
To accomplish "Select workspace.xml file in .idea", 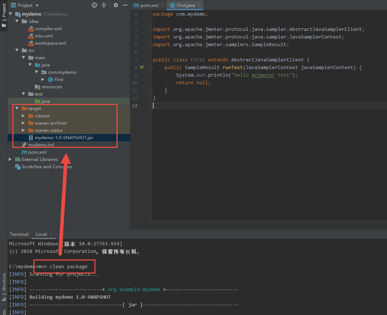I will point(50,43).
